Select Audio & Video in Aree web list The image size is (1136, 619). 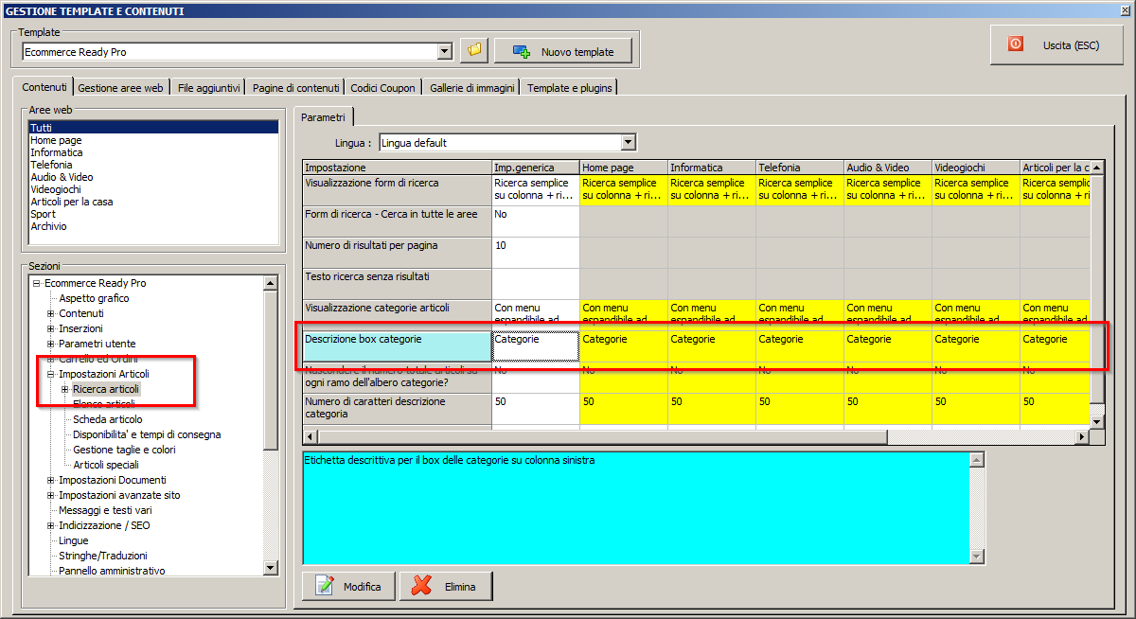click(153, 177)
